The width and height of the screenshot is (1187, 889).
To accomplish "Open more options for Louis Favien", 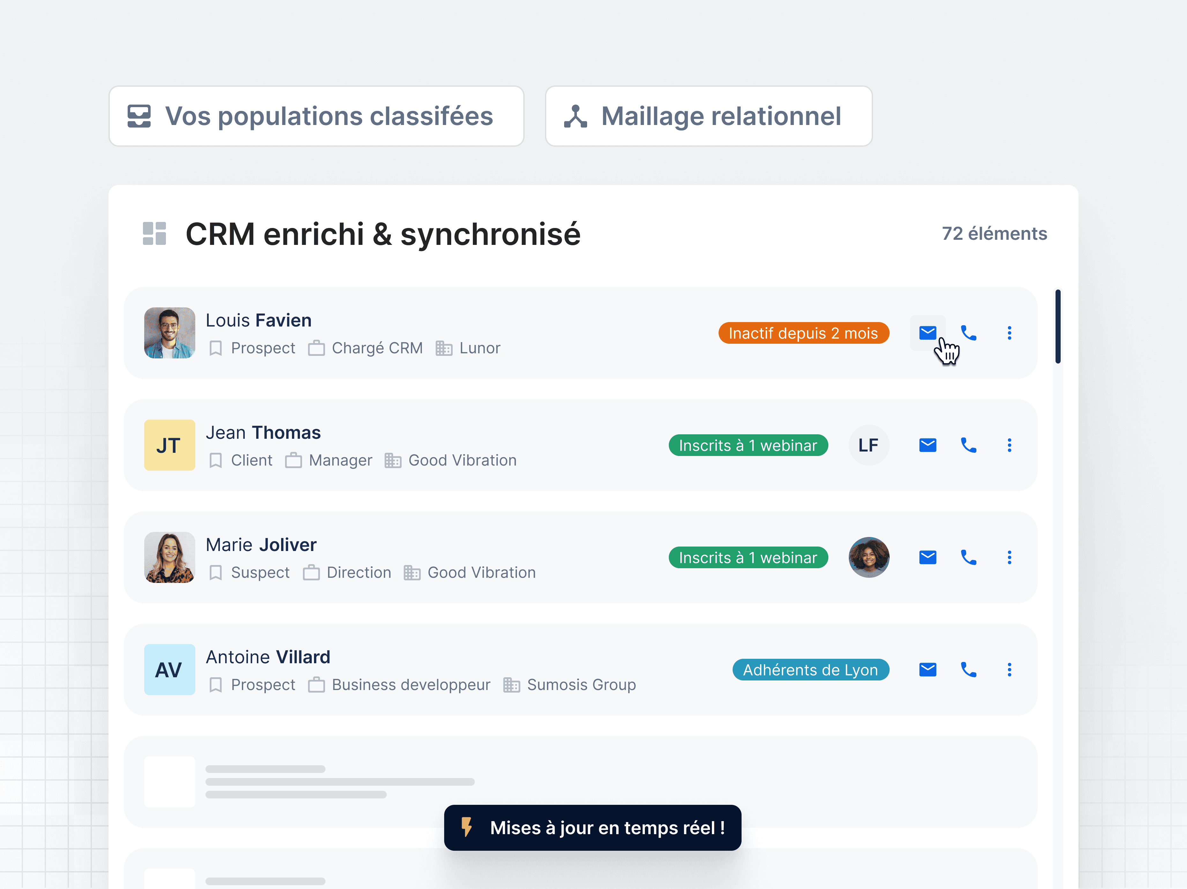I will point(1009,333).
